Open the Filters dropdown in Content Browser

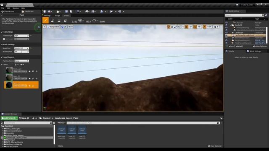pos(61,123)
